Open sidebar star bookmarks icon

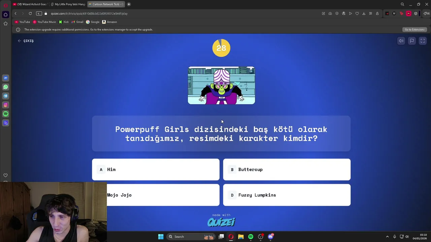[5, 24]
